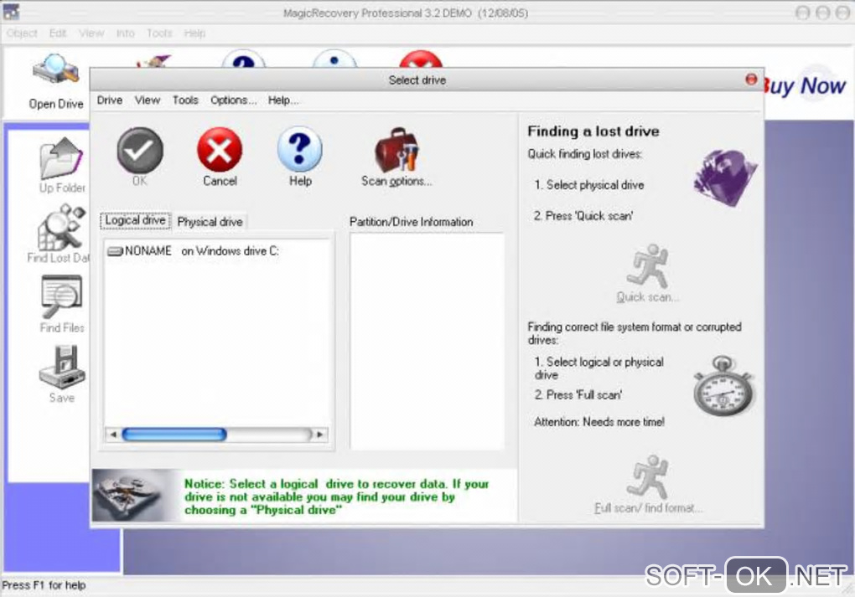This screenshot has height=597, width=855.
Task: Click the Save floppy disk icon
Action: [62, 367]
